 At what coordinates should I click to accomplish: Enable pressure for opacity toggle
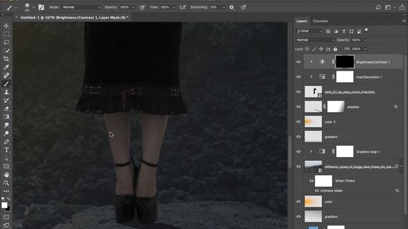[x=142, y=7]
